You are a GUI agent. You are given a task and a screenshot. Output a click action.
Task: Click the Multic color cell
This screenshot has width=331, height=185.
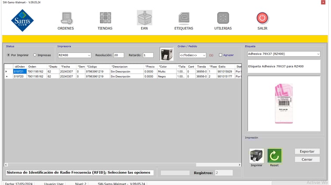click(x=167, y=72)
